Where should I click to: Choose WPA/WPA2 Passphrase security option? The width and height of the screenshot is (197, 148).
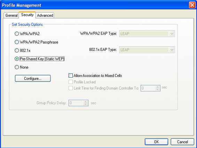pos(17,42)
